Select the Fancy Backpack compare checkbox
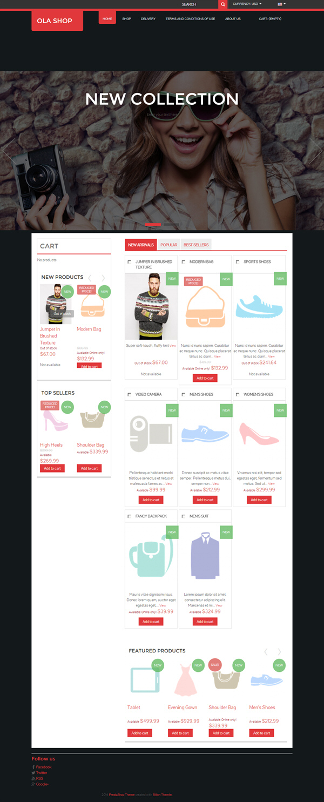This screenshot has width=324, height=802. [x=130, y=516]
